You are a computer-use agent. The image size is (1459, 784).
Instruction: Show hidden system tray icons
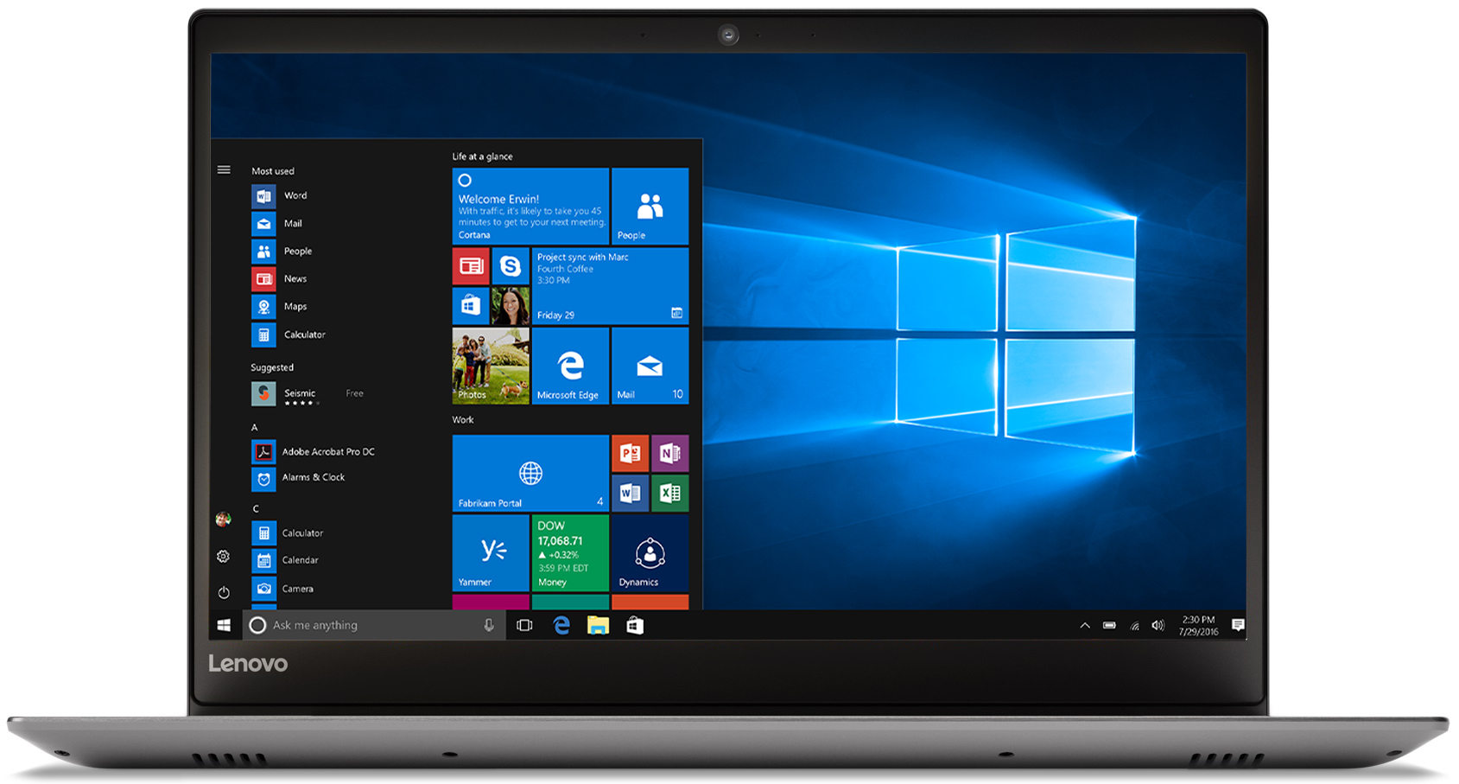(1085, 626)
